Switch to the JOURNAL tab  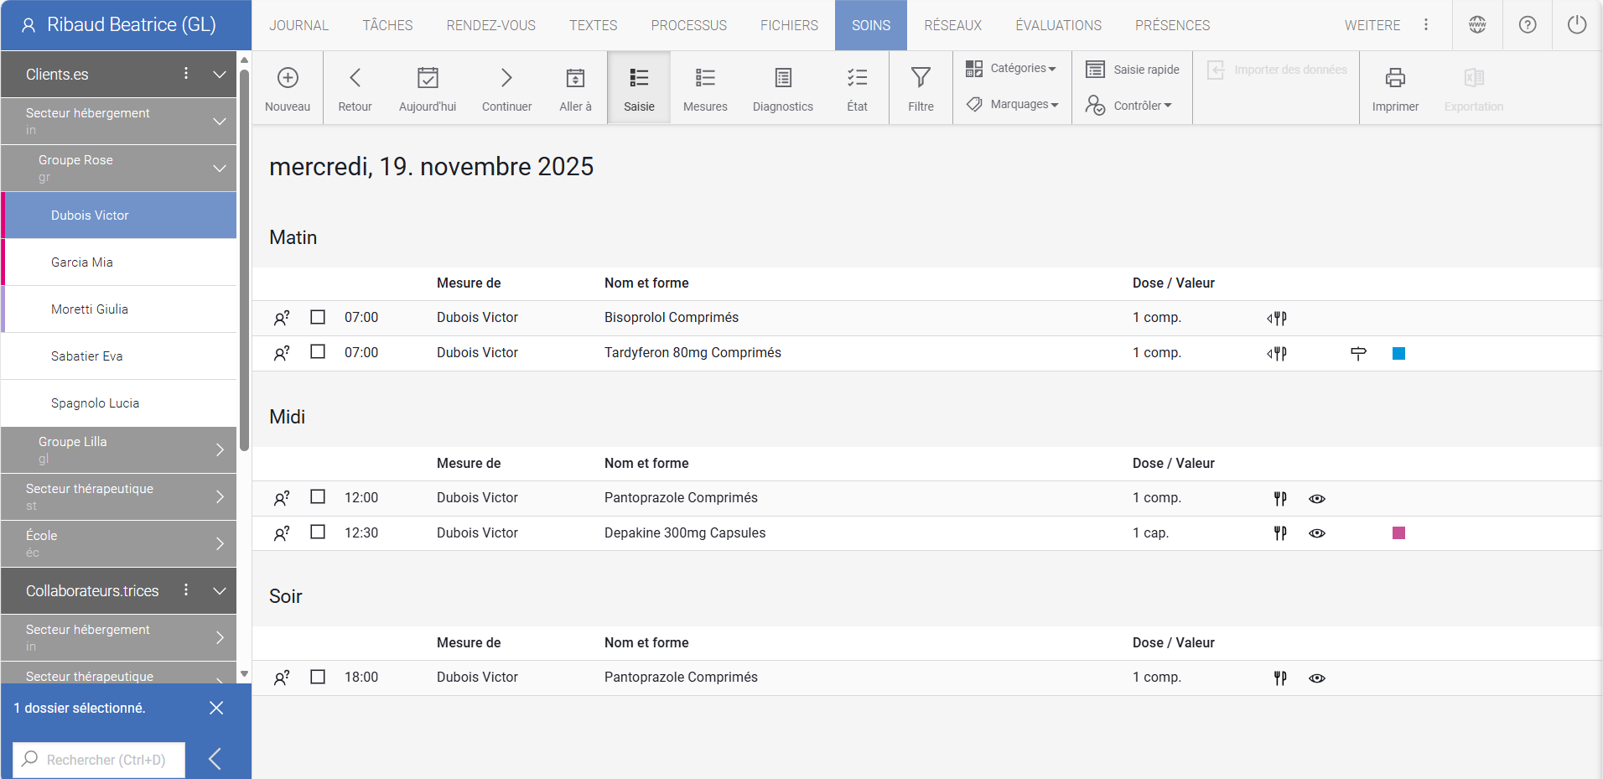[298, 25]
